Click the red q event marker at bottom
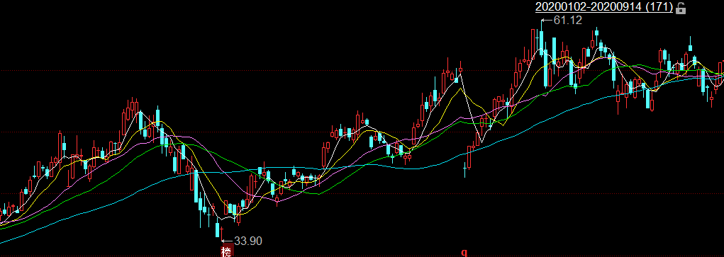 pyautogui.click(x=464, y=252)
